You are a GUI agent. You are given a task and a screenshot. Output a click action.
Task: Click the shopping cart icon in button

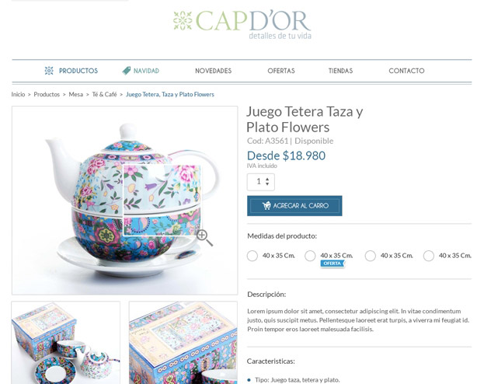tap(266, 205)
